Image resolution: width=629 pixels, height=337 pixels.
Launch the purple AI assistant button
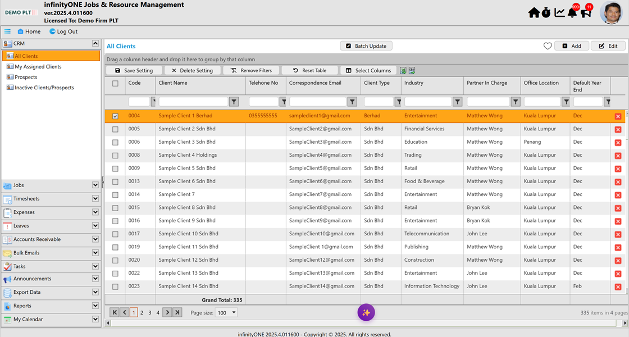(366, 312)
